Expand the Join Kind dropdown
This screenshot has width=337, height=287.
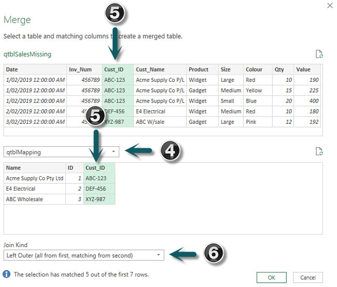158,255
